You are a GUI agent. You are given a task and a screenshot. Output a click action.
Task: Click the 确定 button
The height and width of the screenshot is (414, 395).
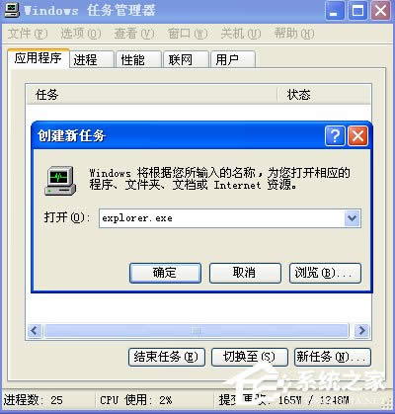(x=165, y=273)
